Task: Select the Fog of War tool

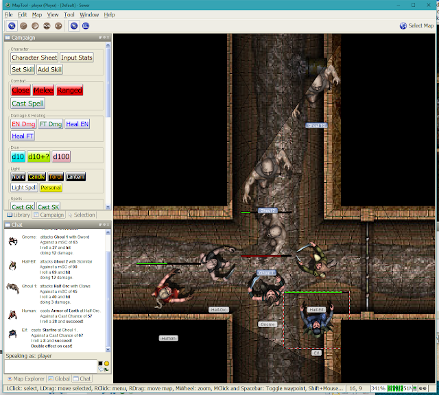Action: [47, 26]
